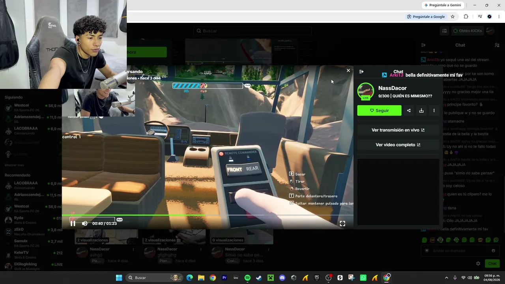This screenshot has width=505, height=284.
Task: Seek the green clip progress bar
Action: (x=208, y=215)
